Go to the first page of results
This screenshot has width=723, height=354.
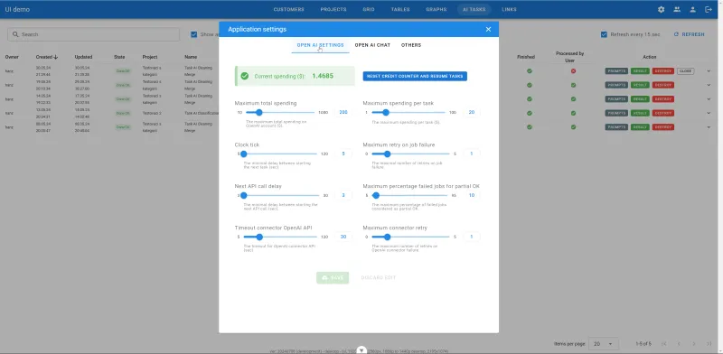(664, 344)
